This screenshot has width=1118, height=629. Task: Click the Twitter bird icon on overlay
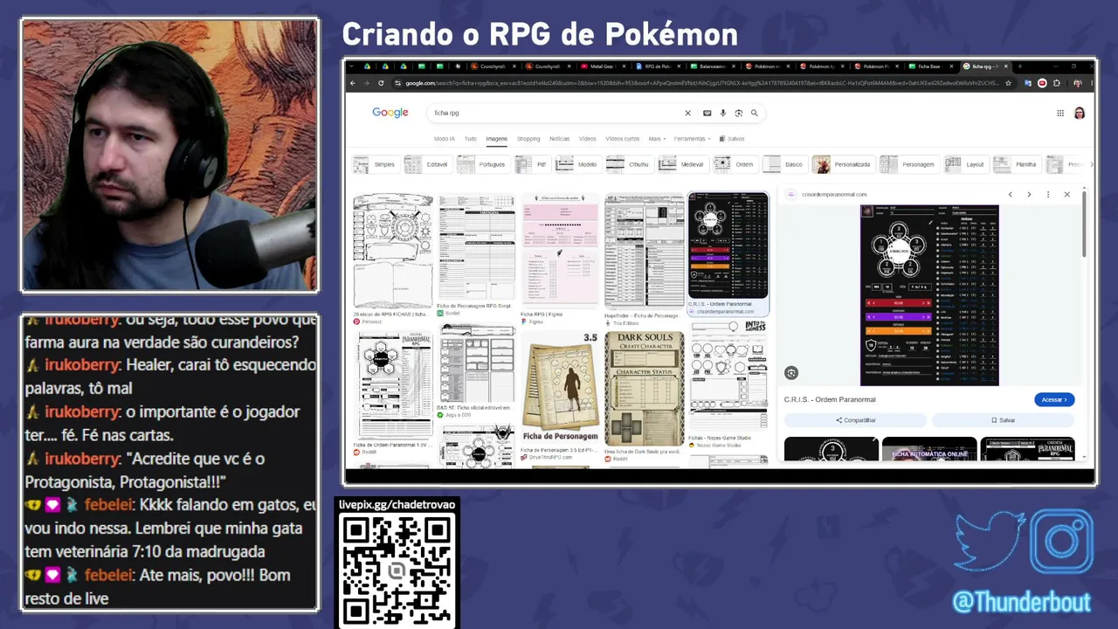pyautogui.click(x=990, y=541)
